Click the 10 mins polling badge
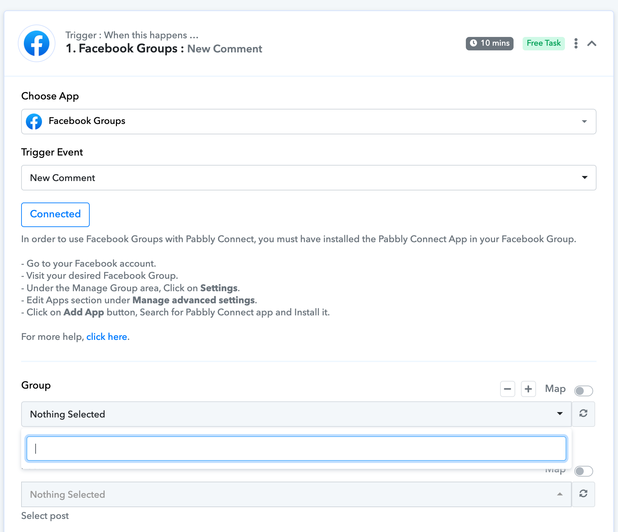 (x=489, y=43)
